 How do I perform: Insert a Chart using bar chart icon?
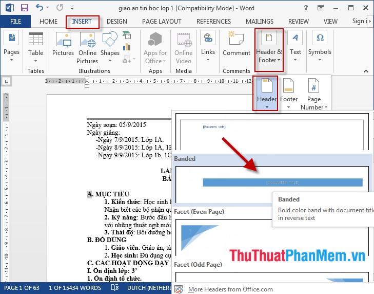point(127,47)
